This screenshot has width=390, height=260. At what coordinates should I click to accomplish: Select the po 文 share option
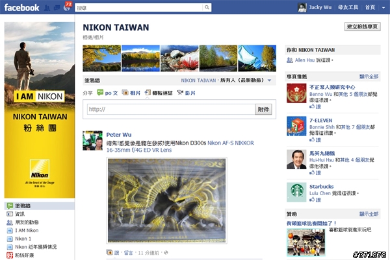(107, 93)
